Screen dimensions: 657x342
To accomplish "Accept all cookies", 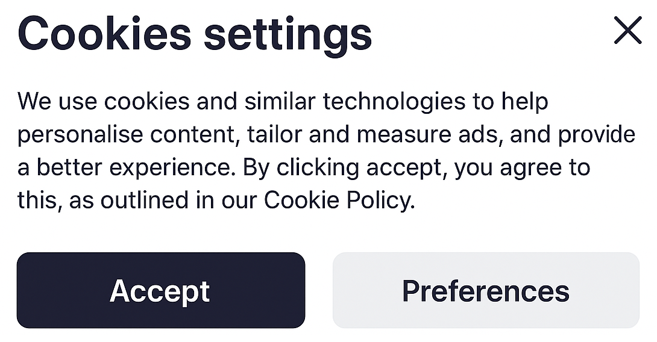I will pos(160,291).
